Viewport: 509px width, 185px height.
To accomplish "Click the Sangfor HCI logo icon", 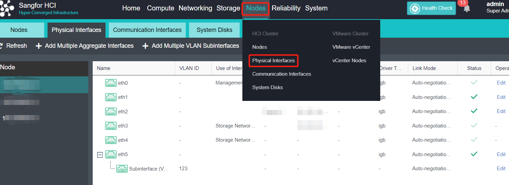I will (7, 9).
